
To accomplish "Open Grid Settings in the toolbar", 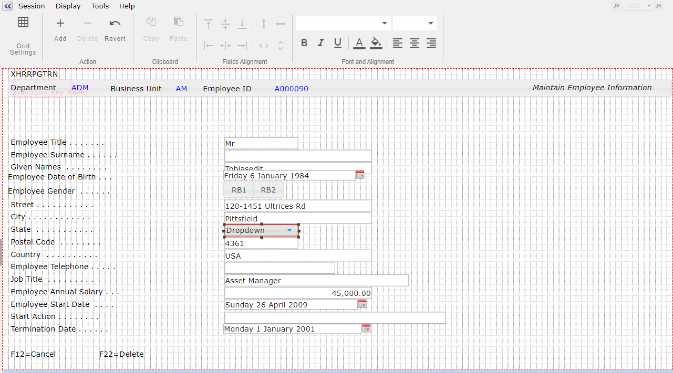I will click(23, 35).
